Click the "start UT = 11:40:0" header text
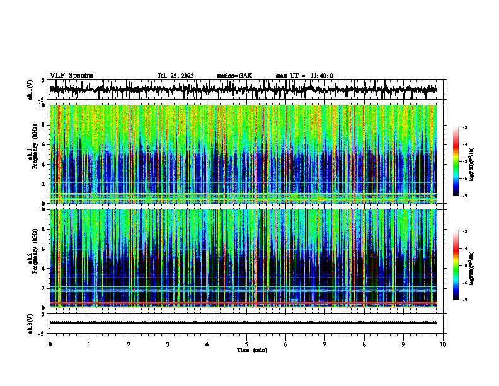499x386 pixels. [x=304, y=76]
